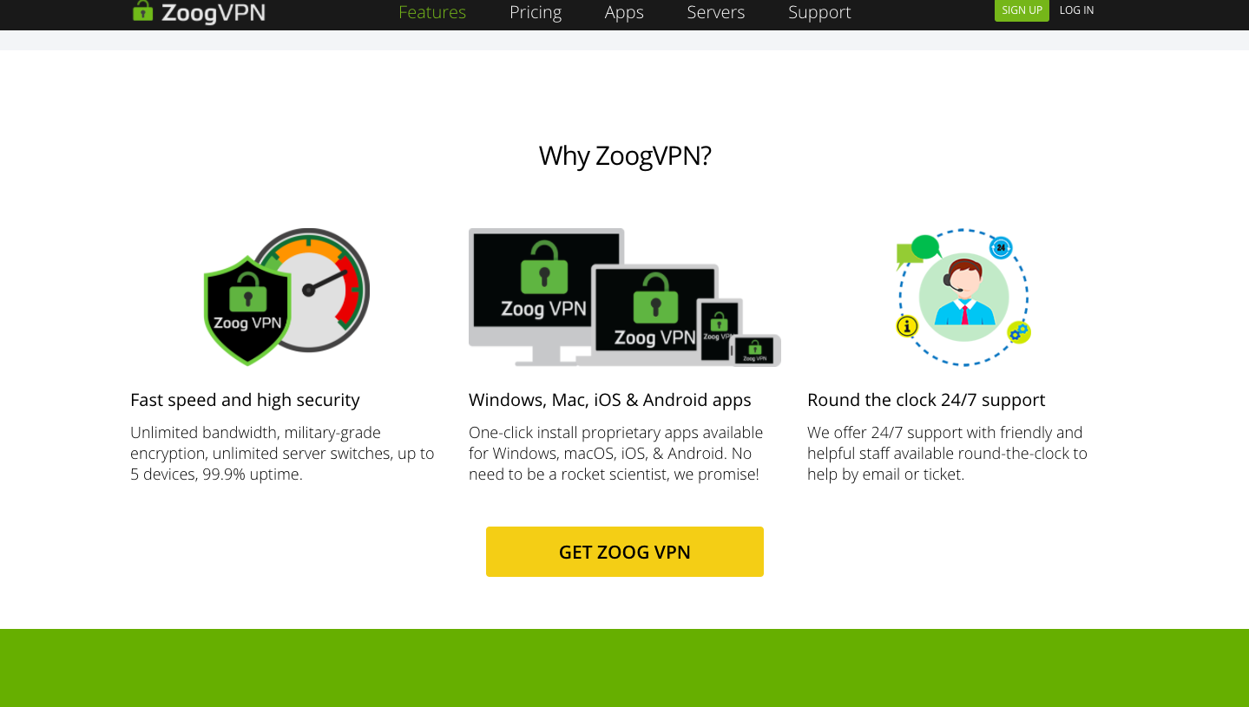Click the ZoogVPN brand name text
The width and height of the screenshot is (1249, 707).
pos(214,12)
